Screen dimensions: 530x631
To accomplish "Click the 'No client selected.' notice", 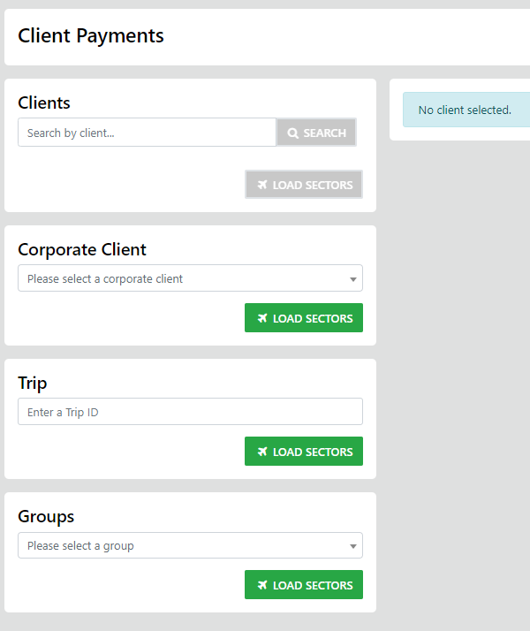I will point(465,110).
